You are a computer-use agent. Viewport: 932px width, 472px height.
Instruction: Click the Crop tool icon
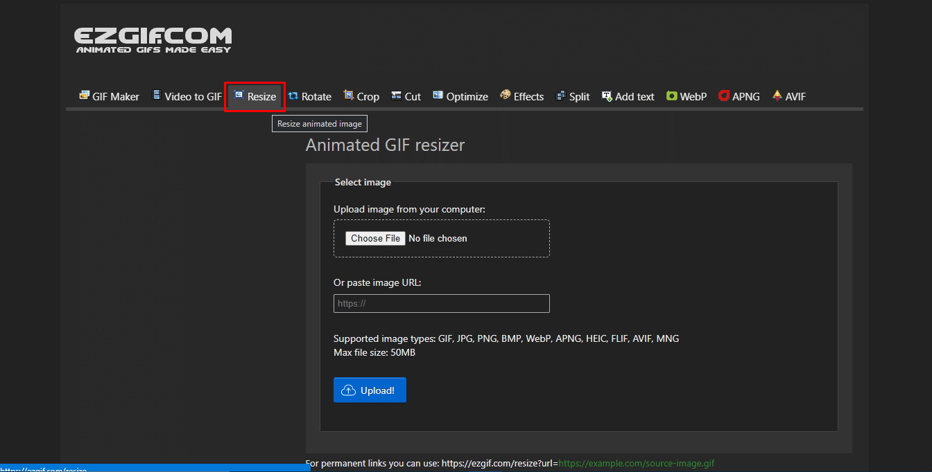click(x=349, y=96)
